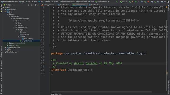Viewport: 170px width, 95px height.
Task: Click Attach Debugger to Android Process icon
Action: [x=145, y=2]
